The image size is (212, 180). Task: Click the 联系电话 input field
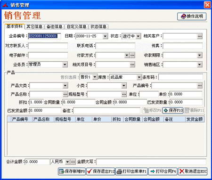[x=115, y=46]
